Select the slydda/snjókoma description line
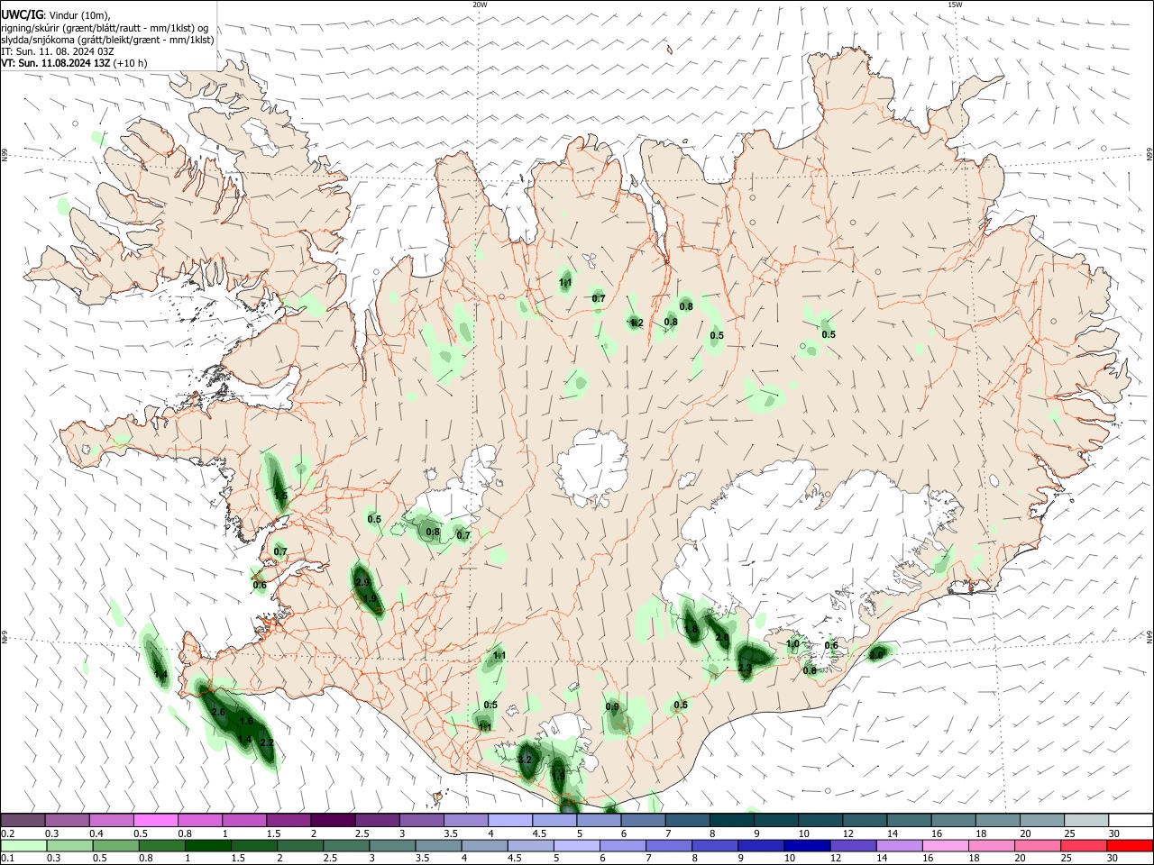This screenshot has width=1154, height=865. click(107, 40)
